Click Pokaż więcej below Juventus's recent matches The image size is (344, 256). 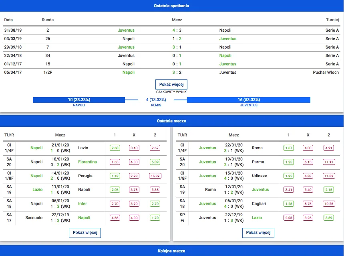click(x=258, y=233)
